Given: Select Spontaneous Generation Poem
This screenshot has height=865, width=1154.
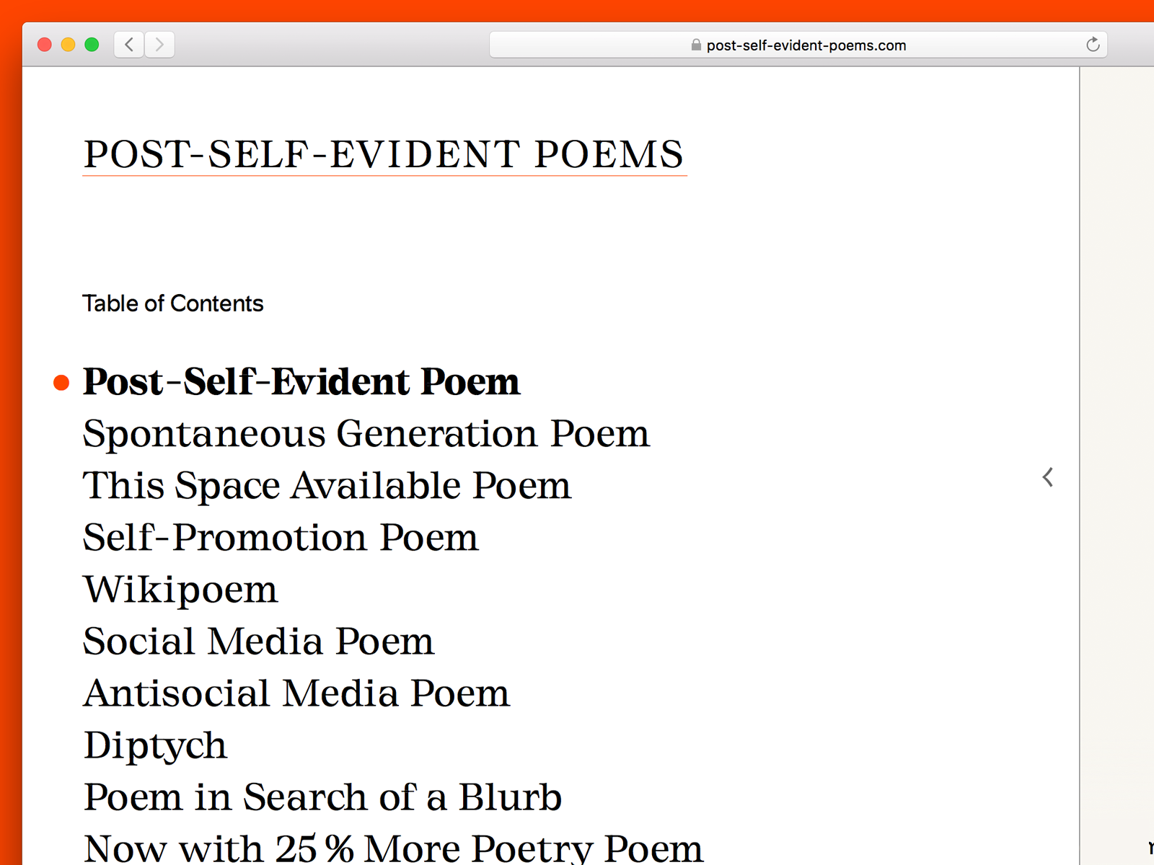Looking at the screenshot, I should pos(366,434).
